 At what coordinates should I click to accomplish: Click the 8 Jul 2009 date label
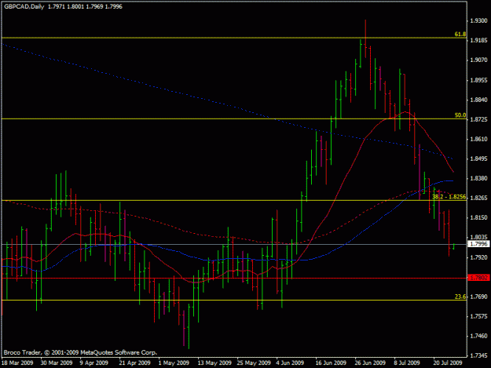pos(407,363)
